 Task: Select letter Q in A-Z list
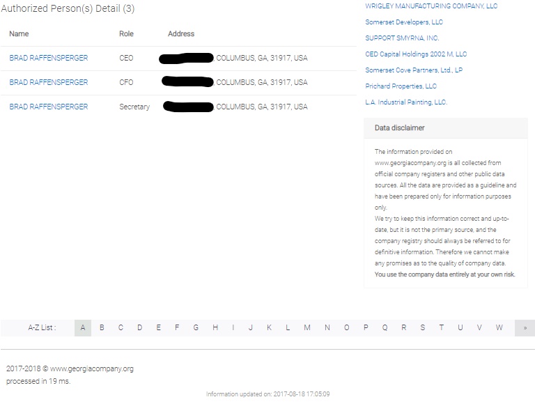(385, 328)
